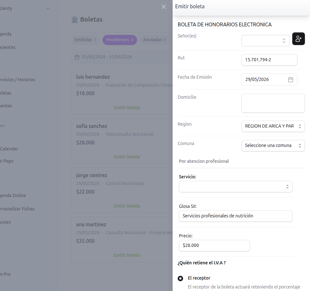The width and height of the screenshot is (310, 291).
Task: Open the Señor(es) dropdown
Action: click(265, 41)
